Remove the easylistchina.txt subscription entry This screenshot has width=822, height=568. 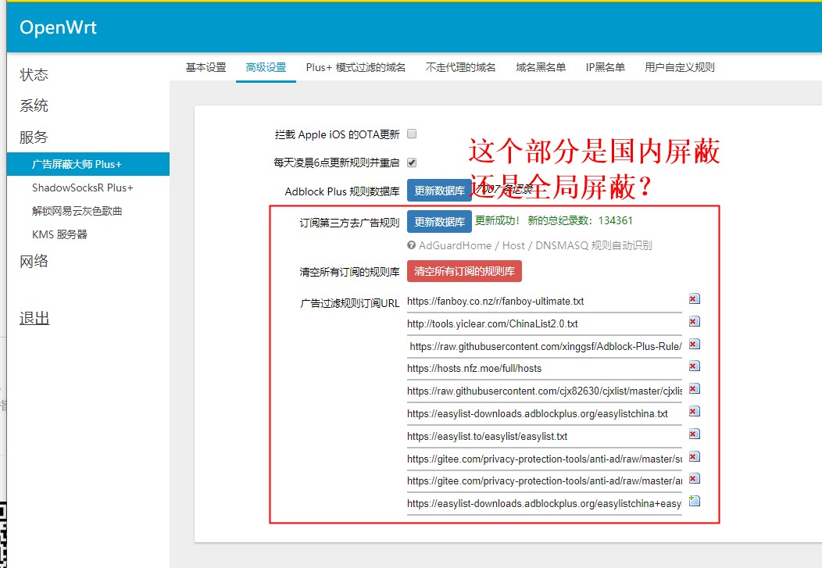coord(694,411)
